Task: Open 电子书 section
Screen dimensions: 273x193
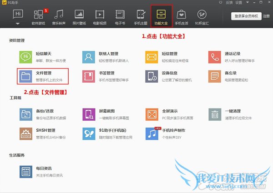Action: click(120, 17)
